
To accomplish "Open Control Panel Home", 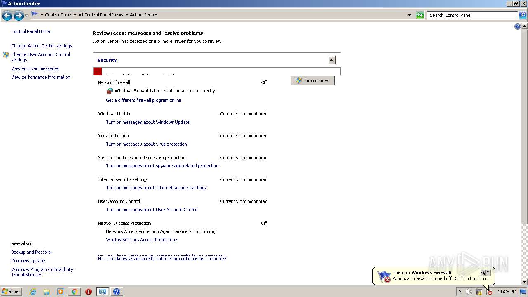I will [x=31, y=31].
